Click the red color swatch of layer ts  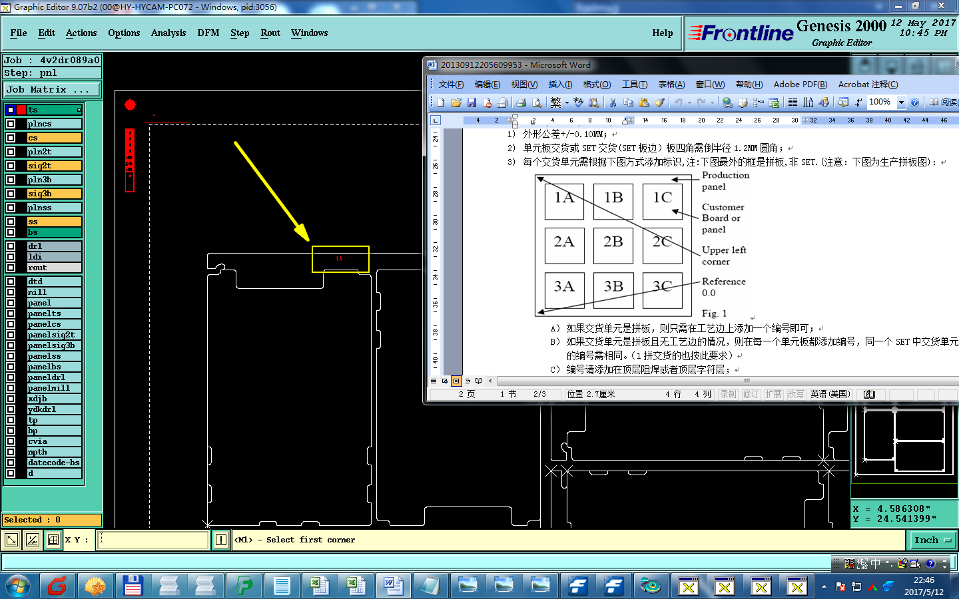click(x=21, y=110)
